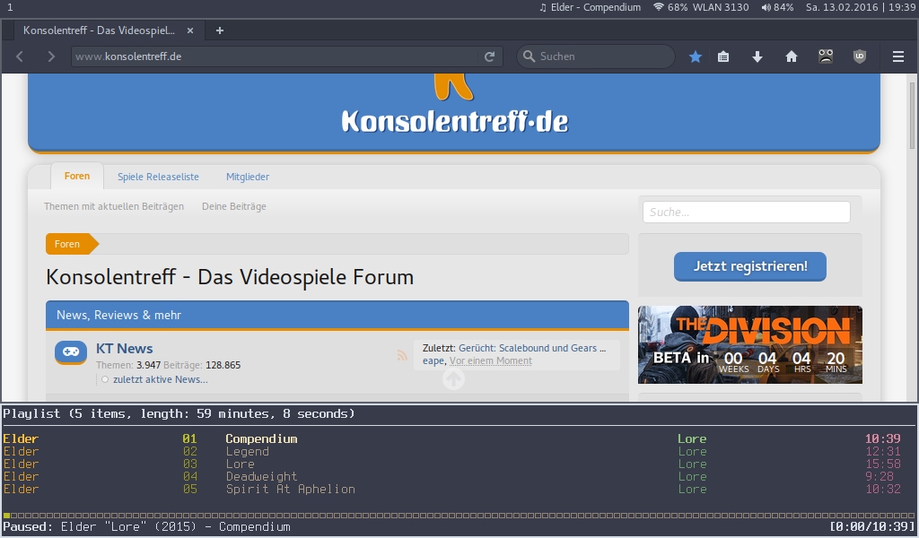Click the KT News Themen count 3.947
919x538 pixels.
pos(148,365)
